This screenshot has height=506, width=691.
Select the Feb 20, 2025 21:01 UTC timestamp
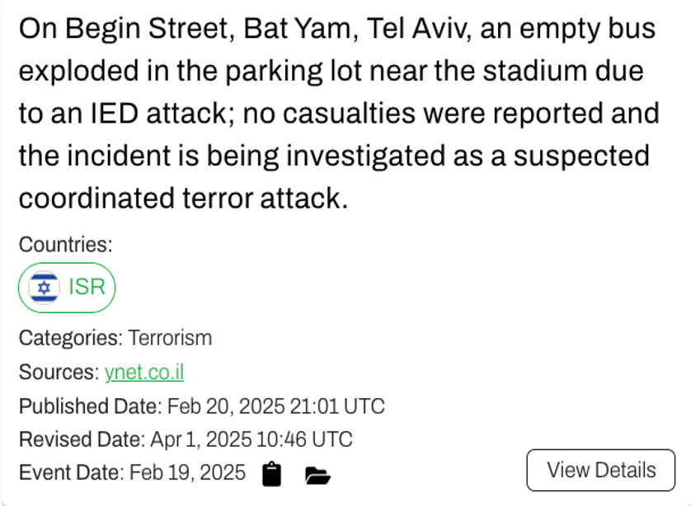tap(276, 406)
